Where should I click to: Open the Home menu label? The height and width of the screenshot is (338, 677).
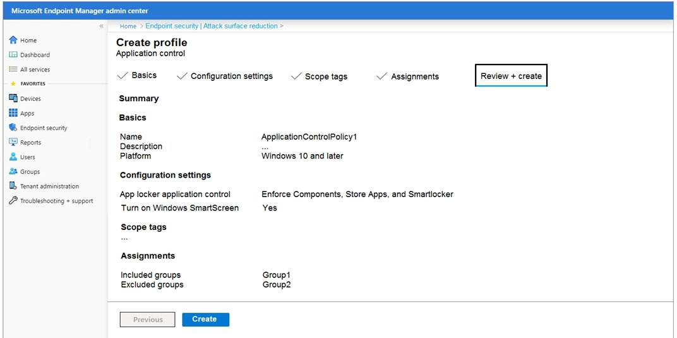(28, 40)
